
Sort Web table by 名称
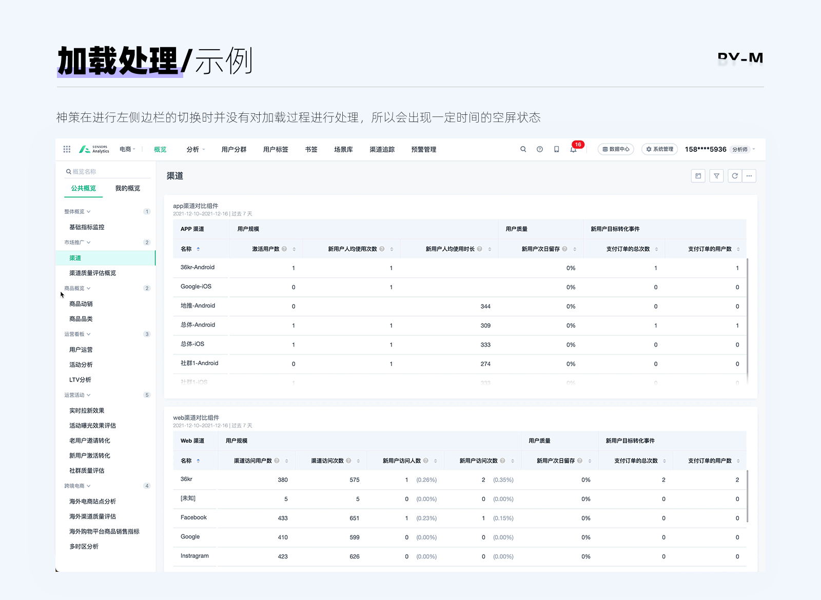pos(199,461)
